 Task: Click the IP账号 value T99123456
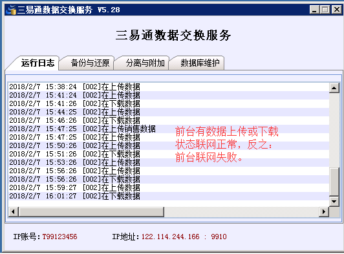tap(59, 237)
